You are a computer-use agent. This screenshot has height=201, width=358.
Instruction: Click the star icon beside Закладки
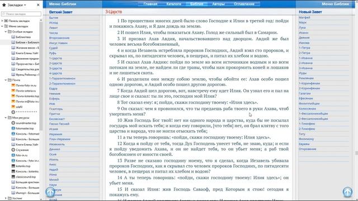tap(4, 5)
